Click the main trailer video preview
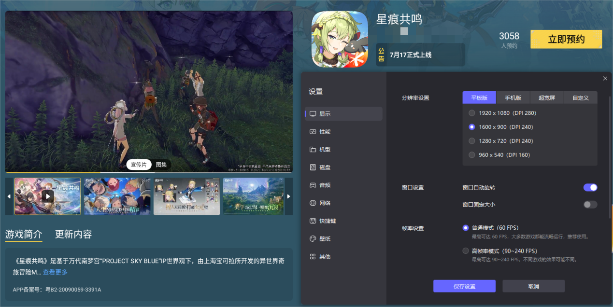 pos(149,91)
